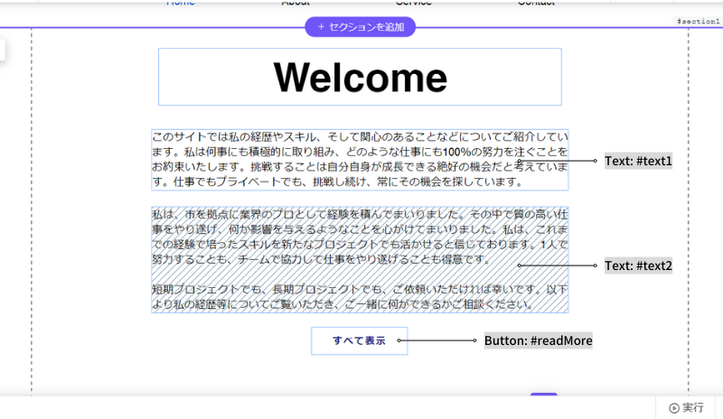The image size is (723, 419).
Task: Click the 実行 run button
Action: [686, 408]
